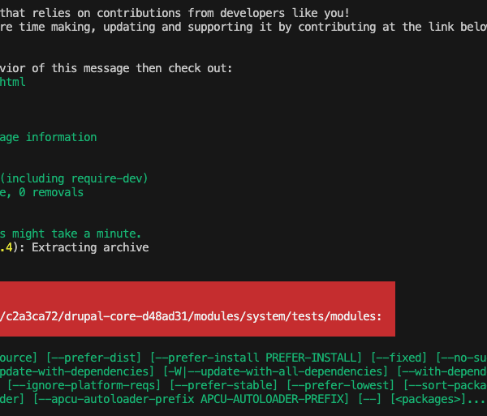This screenshot has height=416, width=487.
Task: Click the yellow '.4' version number
Action: (x=6, y=247)
